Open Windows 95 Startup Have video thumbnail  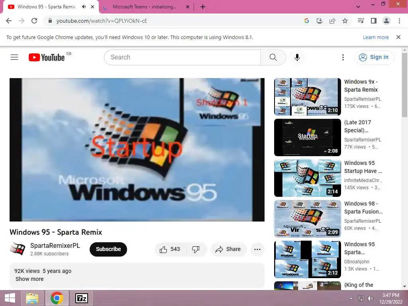point(308,178)
